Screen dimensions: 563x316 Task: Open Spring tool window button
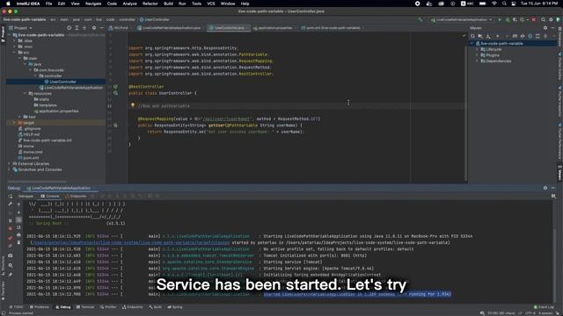(x=176, y=307)
